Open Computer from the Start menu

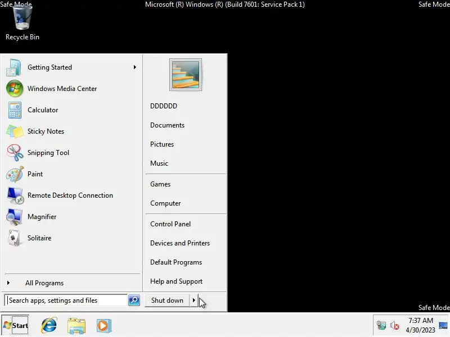click(165, 203)
